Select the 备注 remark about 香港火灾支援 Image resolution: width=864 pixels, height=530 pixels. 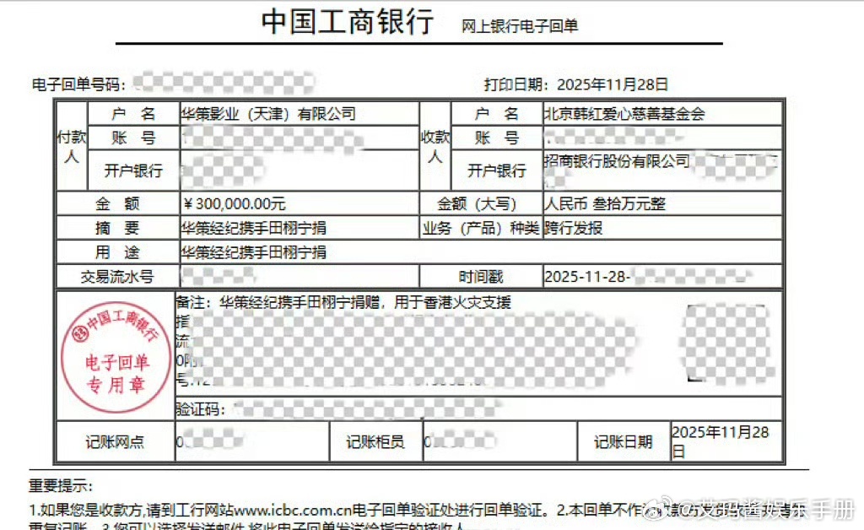coord(343,302)
